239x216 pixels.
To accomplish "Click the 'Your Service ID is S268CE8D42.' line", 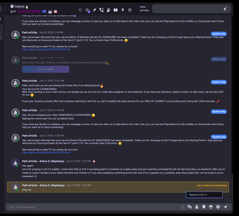I will (40, 89).
